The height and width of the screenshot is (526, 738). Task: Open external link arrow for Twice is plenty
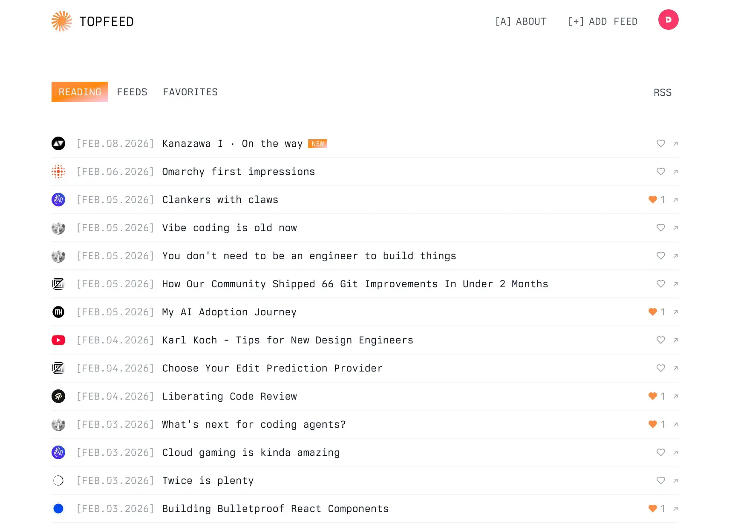(x=675, y=480)
